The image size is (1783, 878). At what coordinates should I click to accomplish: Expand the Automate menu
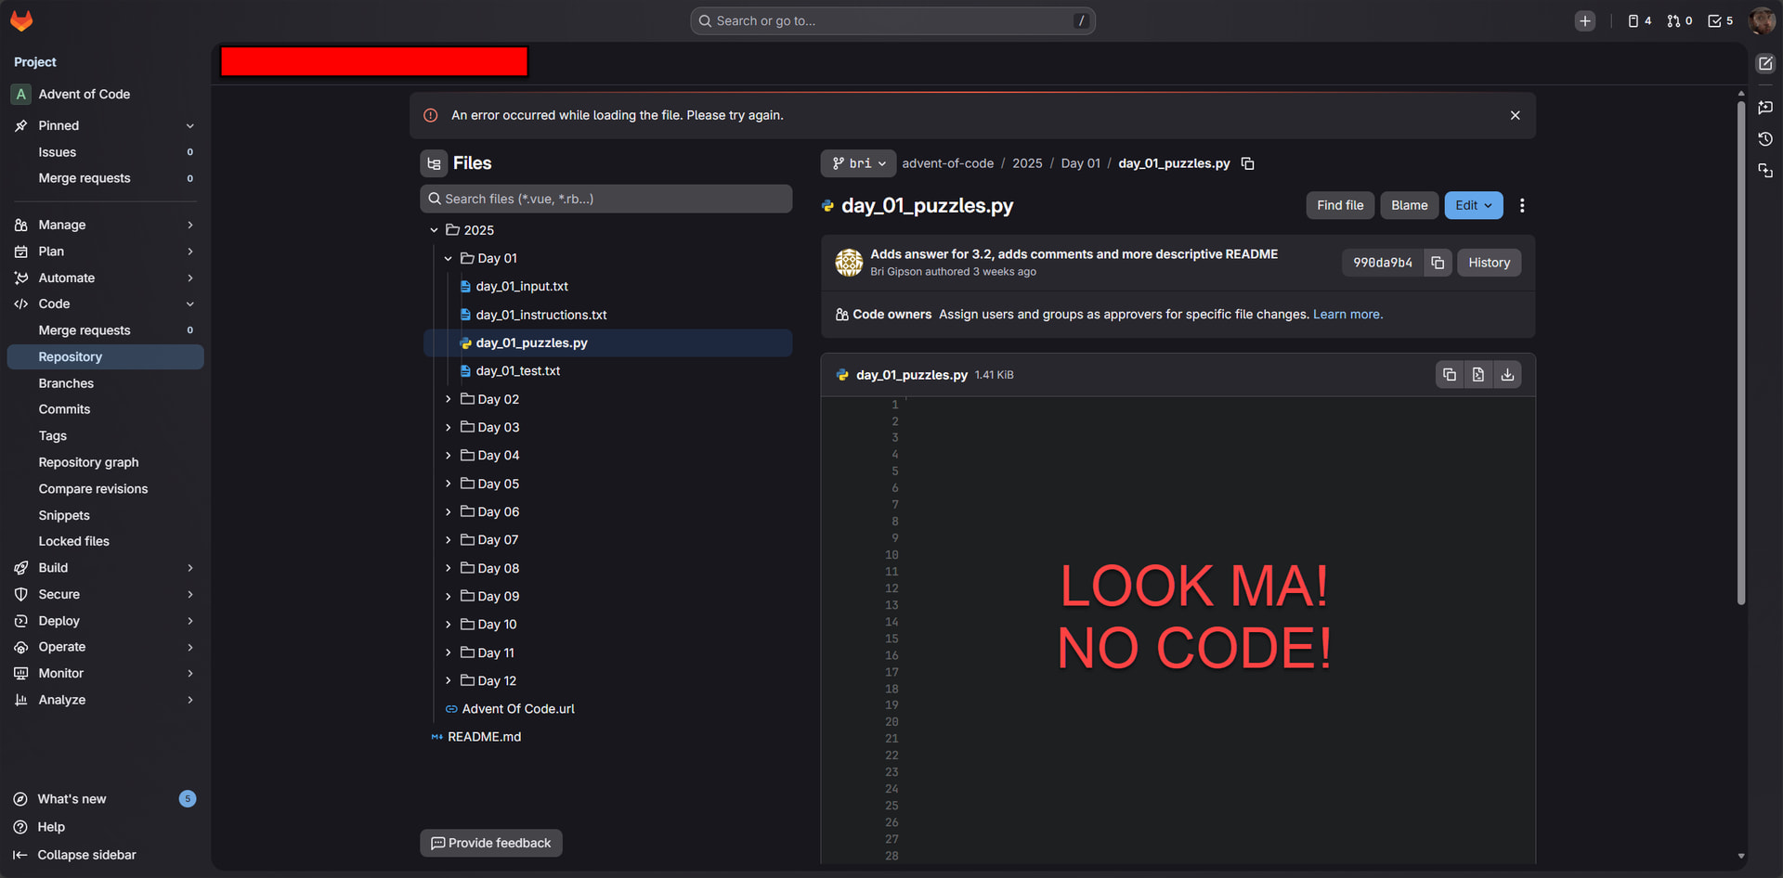(104, 278)
